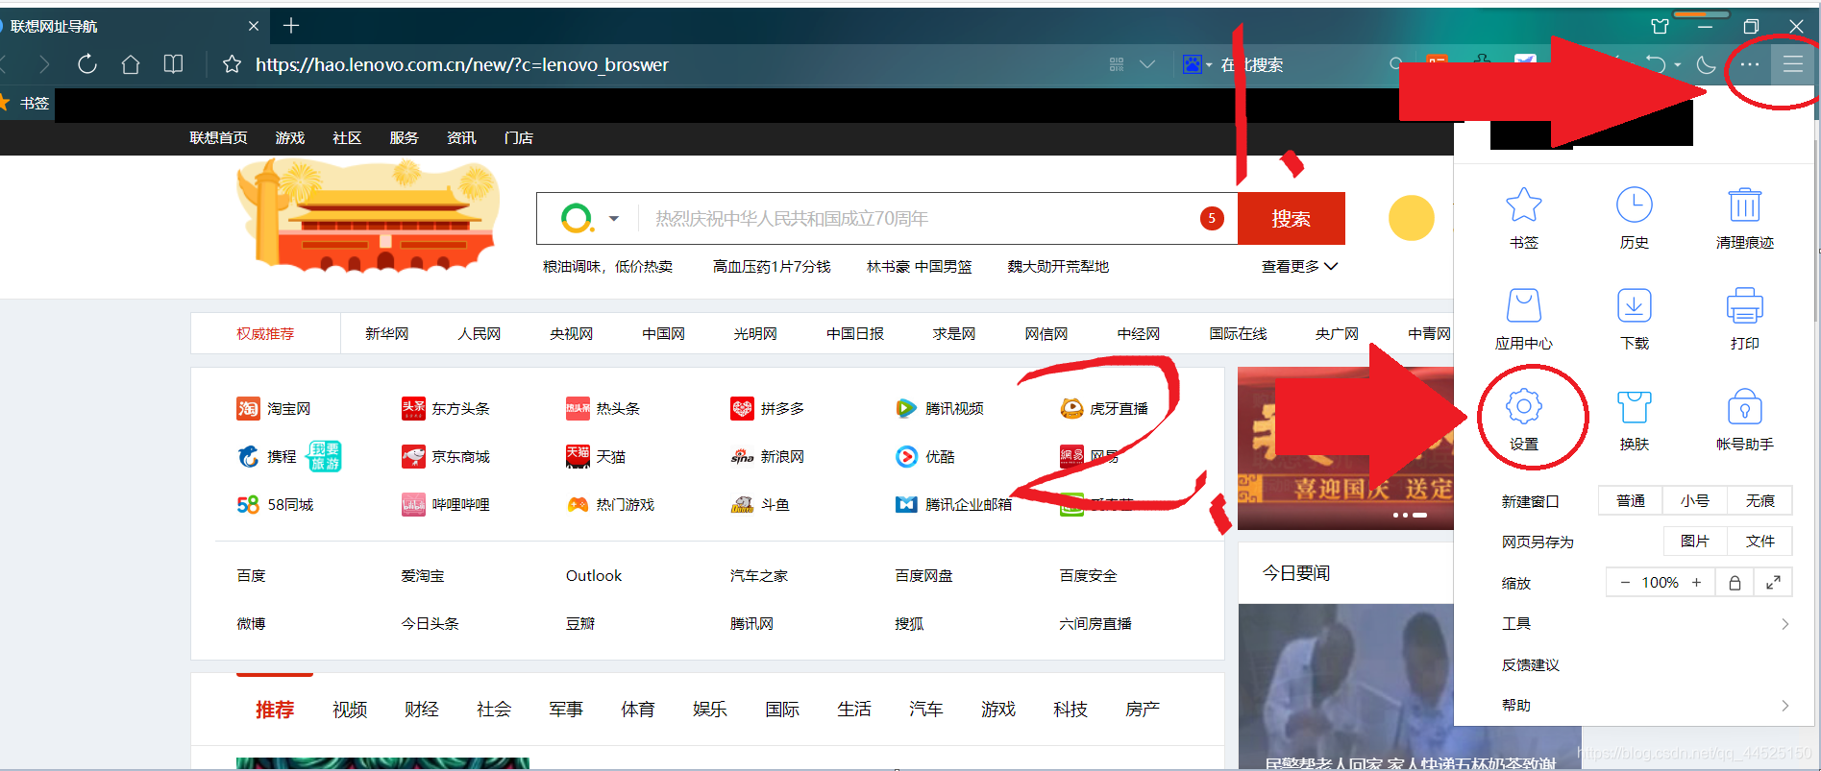Image resolution: width=1821 pixels, height=771 pixels.
Task: Toggle zoom lock padlock icon
Action: (1735, 582)
